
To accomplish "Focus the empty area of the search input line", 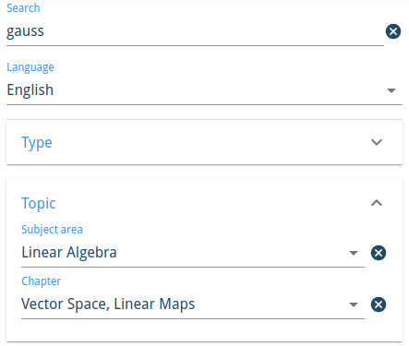I will (215, 31).
